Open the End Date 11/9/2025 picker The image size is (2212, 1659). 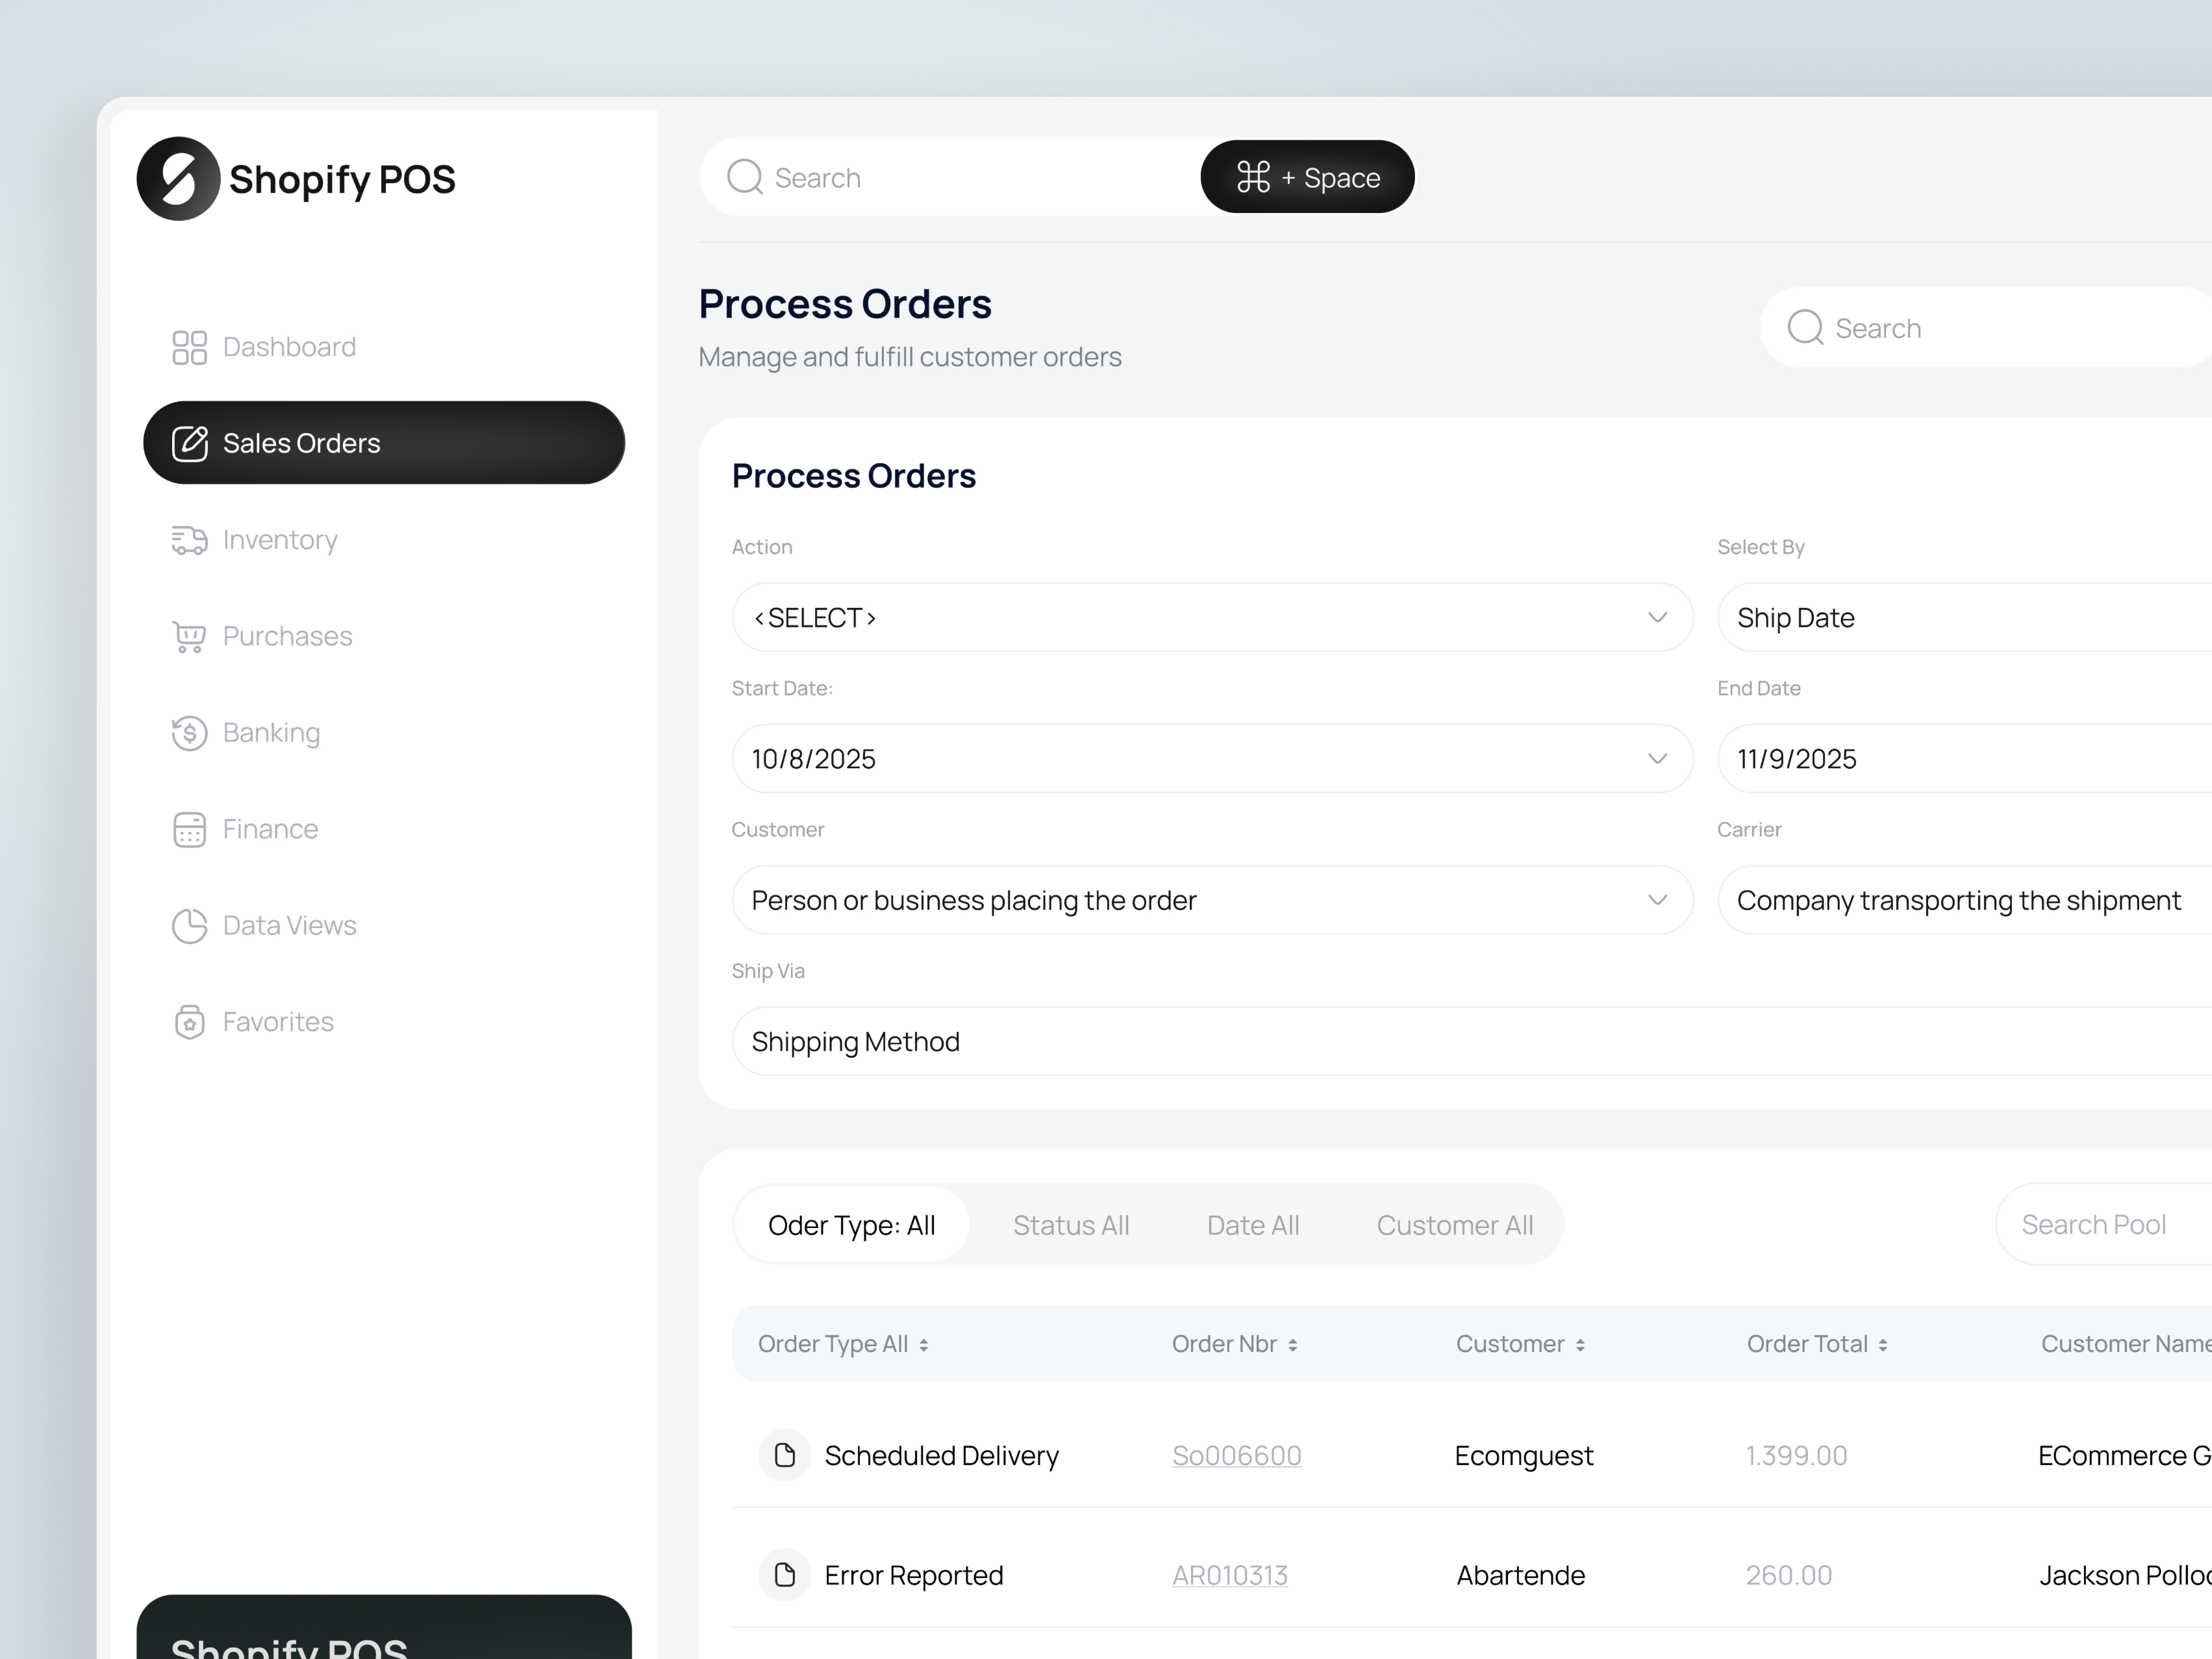(x=1965, y=759)
